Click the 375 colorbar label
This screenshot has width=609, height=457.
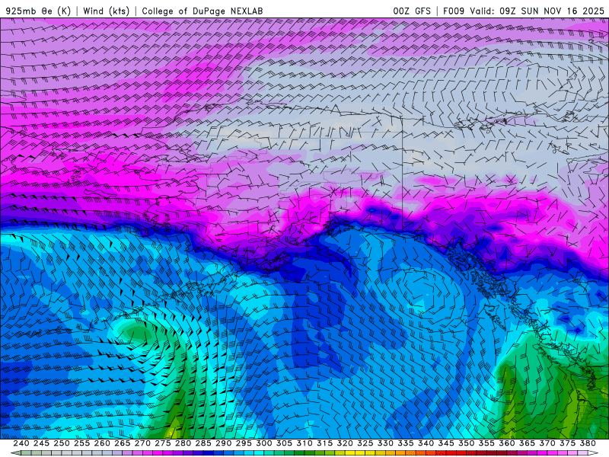click(567, 443)
